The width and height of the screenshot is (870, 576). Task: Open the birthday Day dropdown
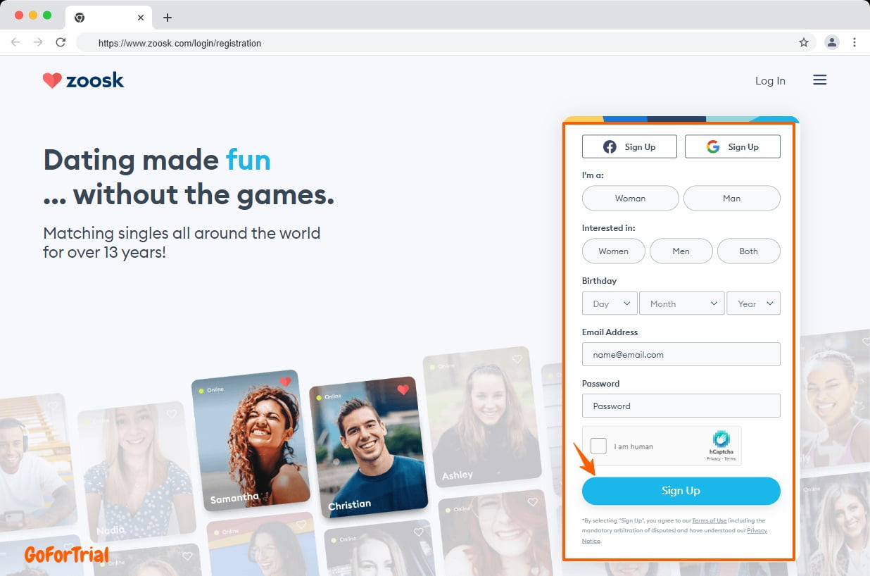click(x=610, y=303)
